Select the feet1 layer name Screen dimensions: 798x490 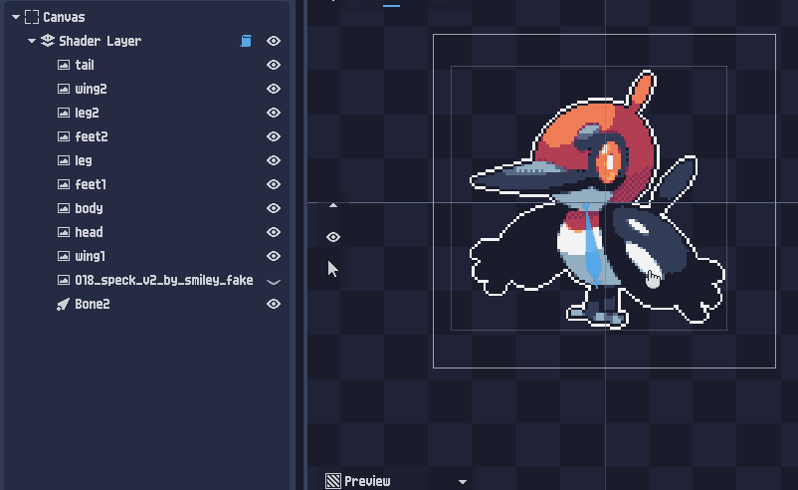pyautogui.click(x=91, y=184)
